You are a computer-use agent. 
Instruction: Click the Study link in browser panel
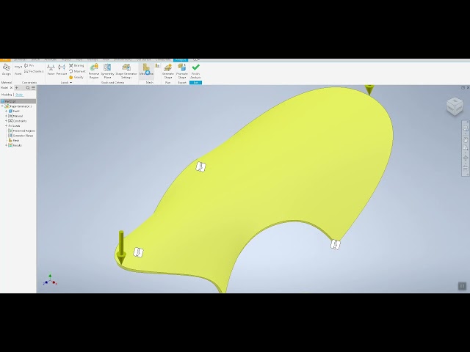(x=19, y=95)
